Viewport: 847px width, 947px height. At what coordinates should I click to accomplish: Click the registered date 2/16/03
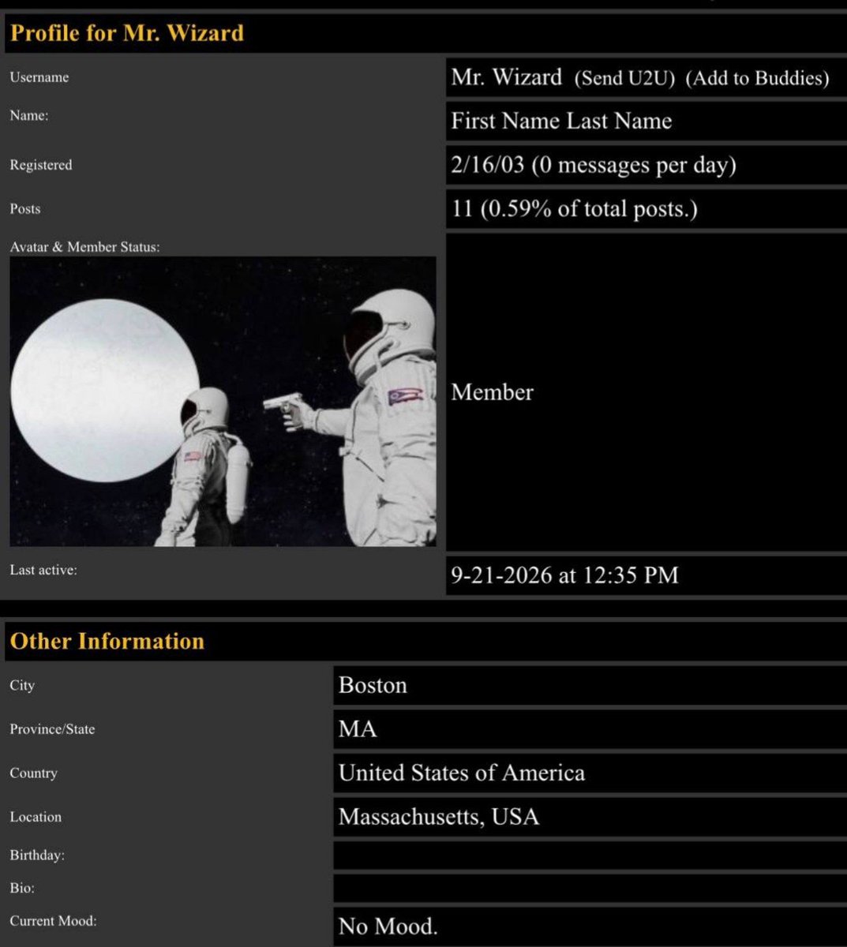click(x=489, y=165)
